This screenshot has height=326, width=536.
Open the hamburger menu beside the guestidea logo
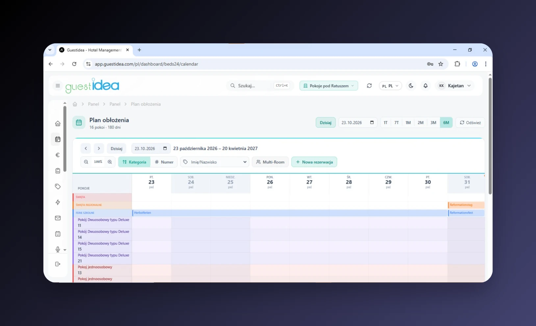pos(58,86)
